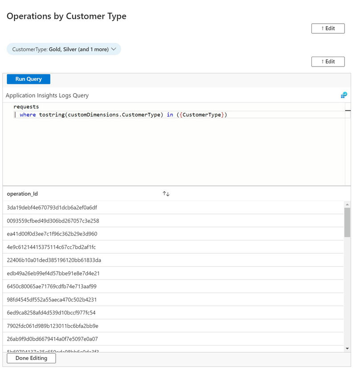The image size is (356, 379).
Task: Run the Kusto query
Action: (x=28, y=79)
